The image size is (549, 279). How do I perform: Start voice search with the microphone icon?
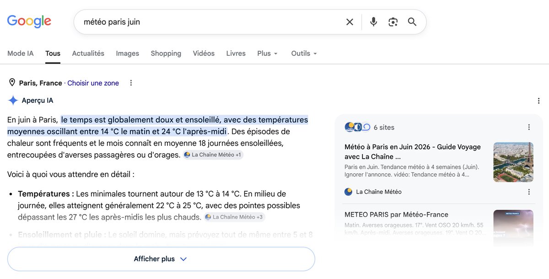[x=373, y=22]
